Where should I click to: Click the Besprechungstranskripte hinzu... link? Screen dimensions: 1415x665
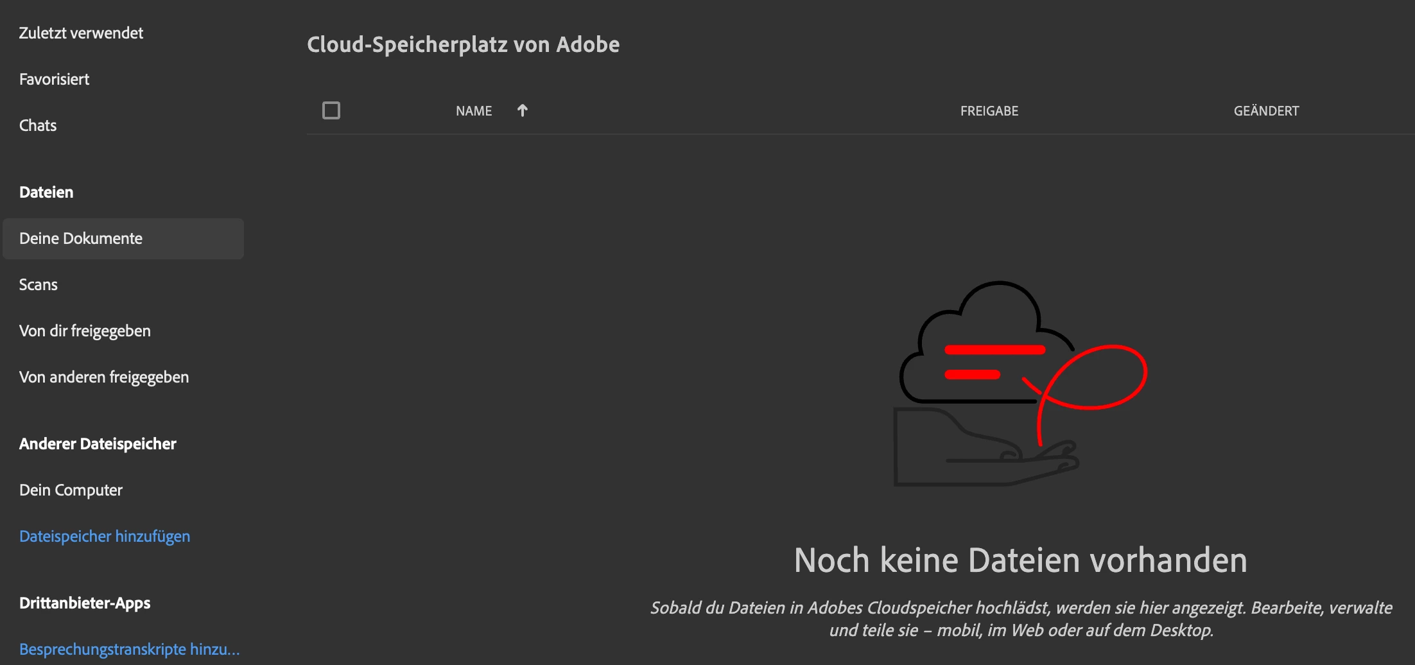tap(130, 650)
